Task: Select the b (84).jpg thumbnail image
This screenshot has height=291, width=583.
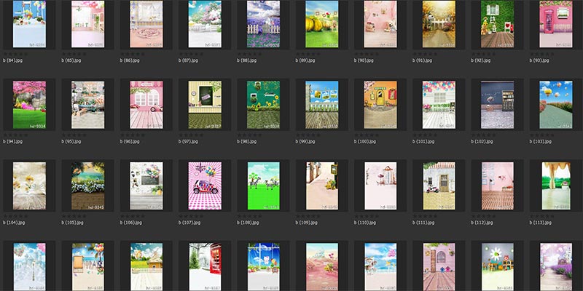Action: click(x=29, y=24)
